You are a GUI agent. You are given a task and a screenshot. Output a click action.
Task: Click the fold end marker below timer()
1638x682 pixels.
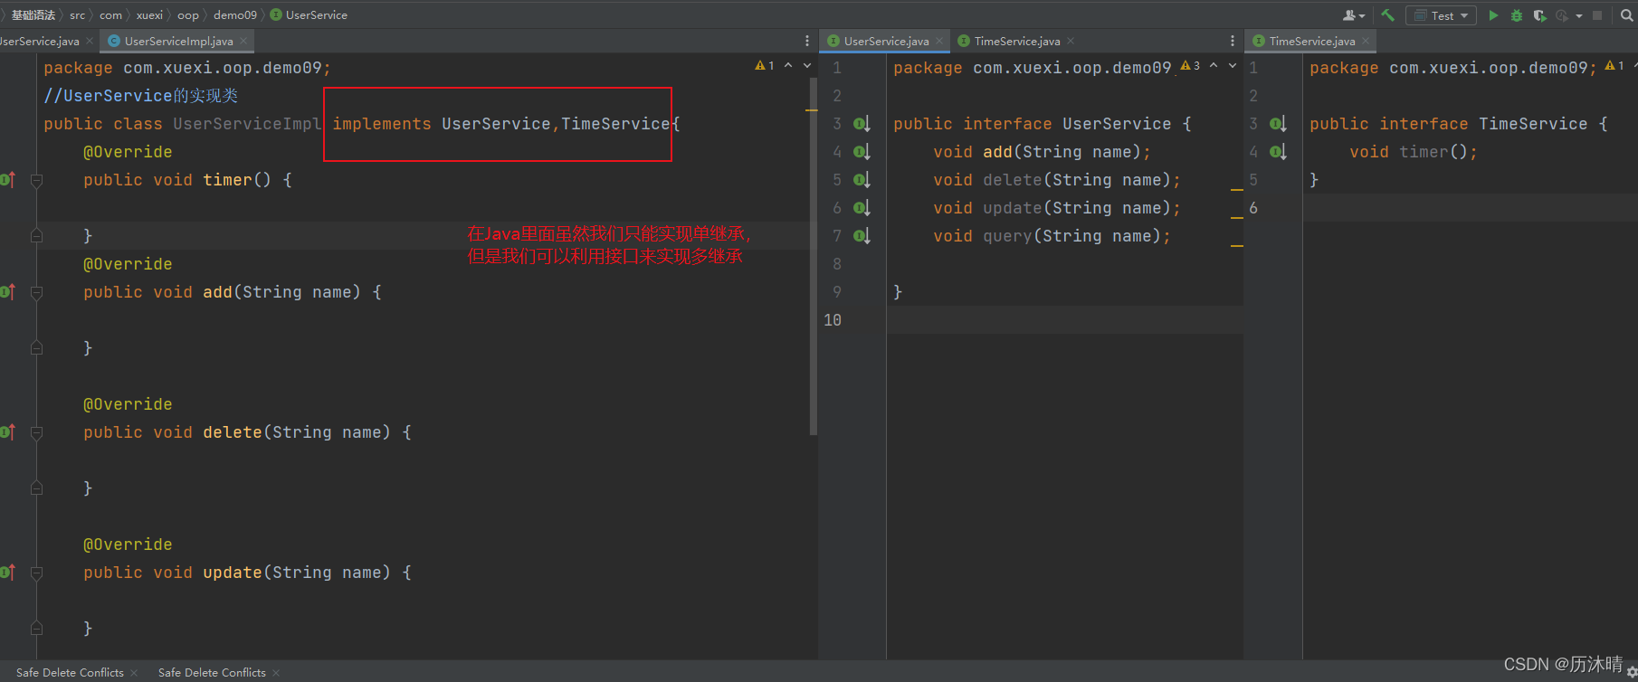click(36, 235)
